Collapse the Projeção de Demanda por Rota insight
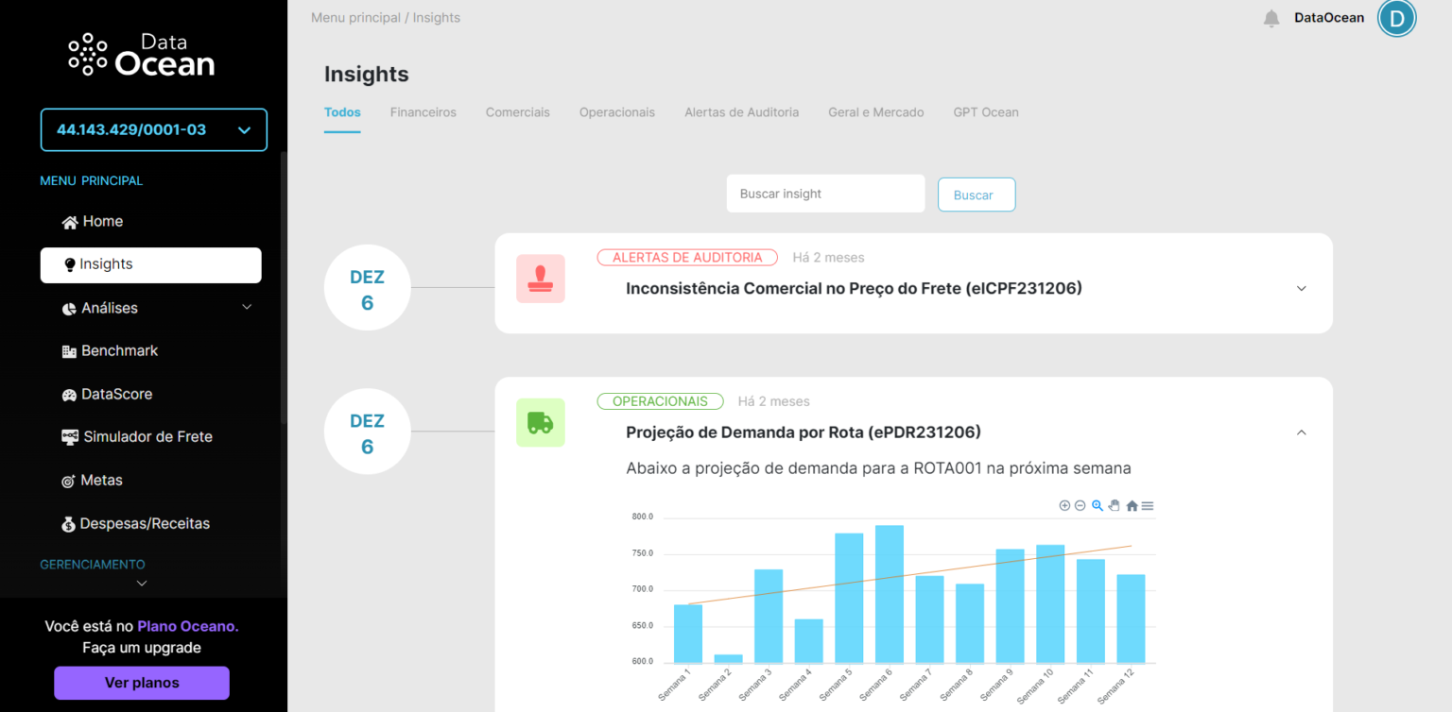Image resolution: width=1452 pixels, height=712 pixels. tap(1302, 432)
